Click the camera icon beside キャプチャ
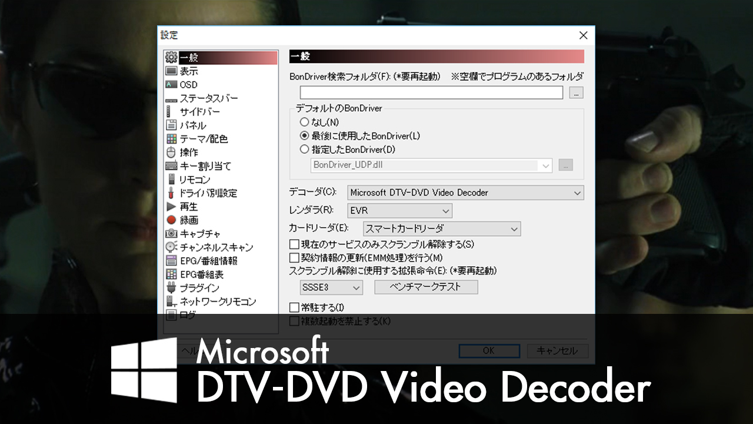This screenshot has height=424, width=753. pyautogui.click(x=171, y=234)
